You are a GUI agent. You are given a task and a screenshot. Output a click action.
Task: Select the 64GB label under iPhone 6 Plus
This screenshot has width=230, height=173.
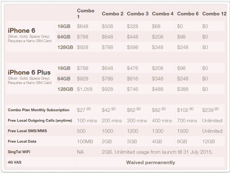(x=64, y=78)
